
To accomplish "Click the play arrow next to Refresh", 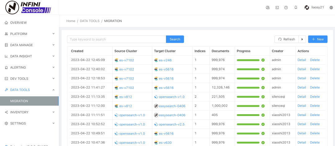I will click(x=302, y=39).
